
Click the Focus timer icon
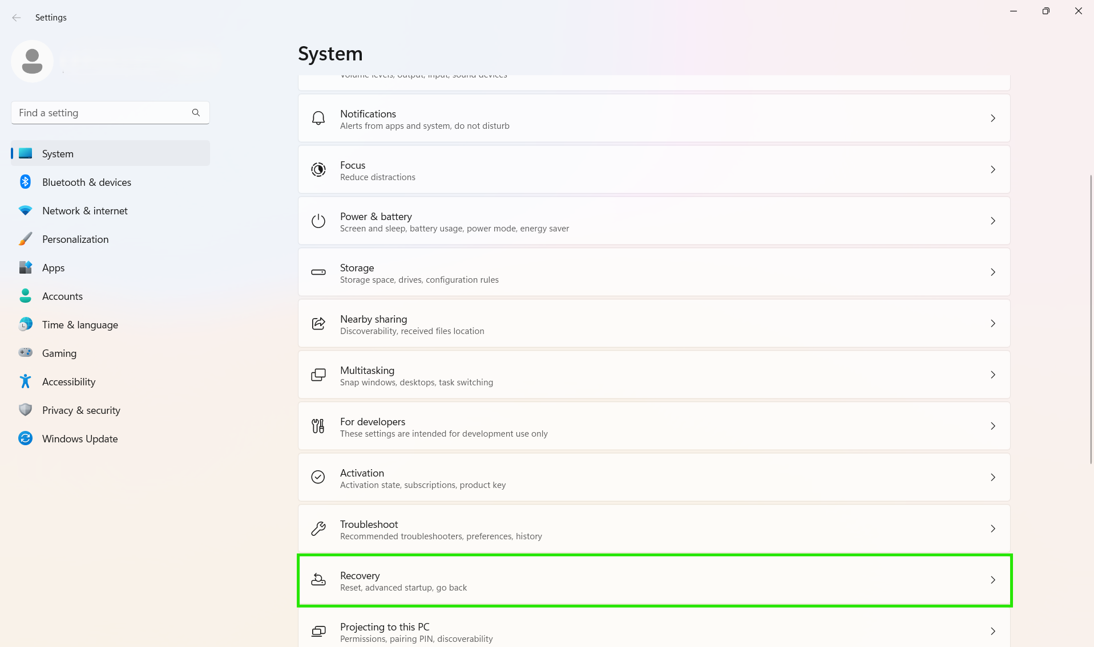[318, 170]
